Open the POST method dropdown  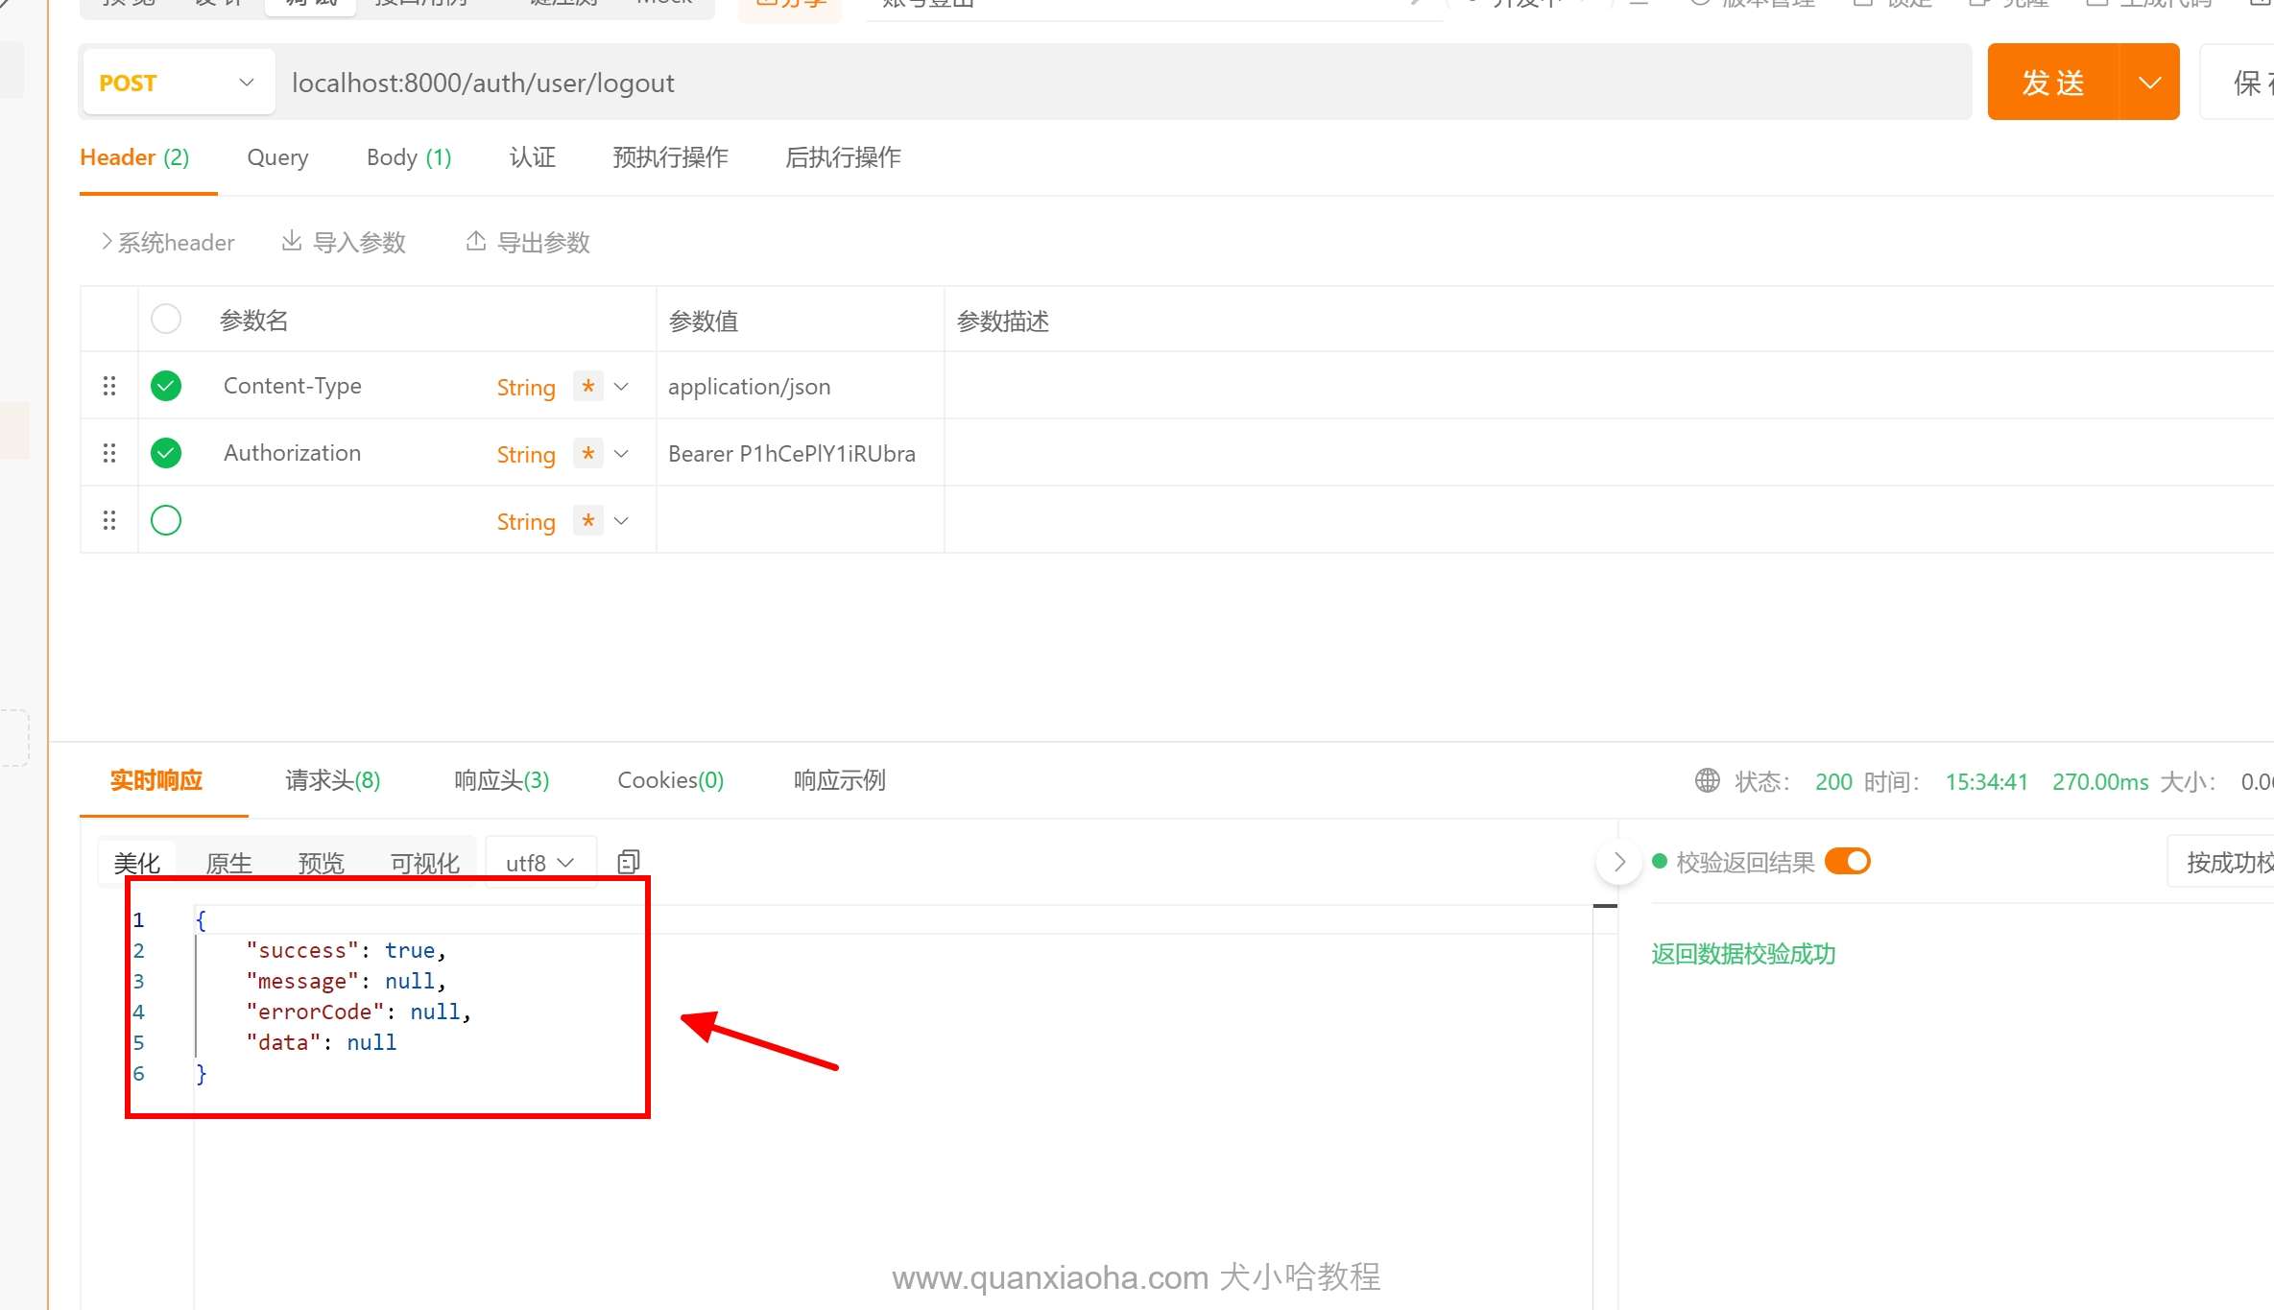tap(178, 83)
